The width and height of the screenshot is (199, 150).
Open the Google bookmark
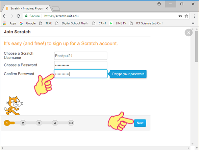pyautogui.click(x=28, y=23)
